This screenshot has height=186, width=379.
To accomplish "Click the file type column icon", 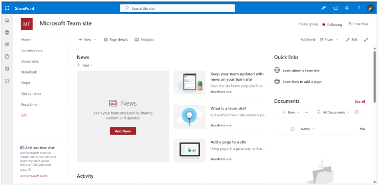I will [x=293, y=129].
